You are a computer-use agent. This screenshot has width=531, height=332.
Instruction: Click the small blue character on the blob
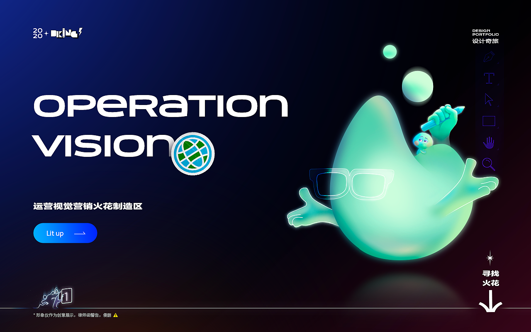[x=423, y=142]
